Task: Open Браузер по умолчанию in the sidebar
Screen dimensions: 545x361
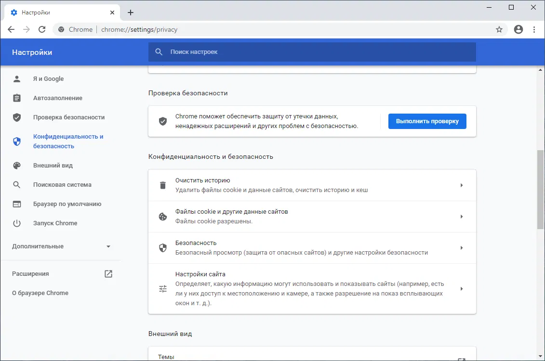Action: (67, 204)
